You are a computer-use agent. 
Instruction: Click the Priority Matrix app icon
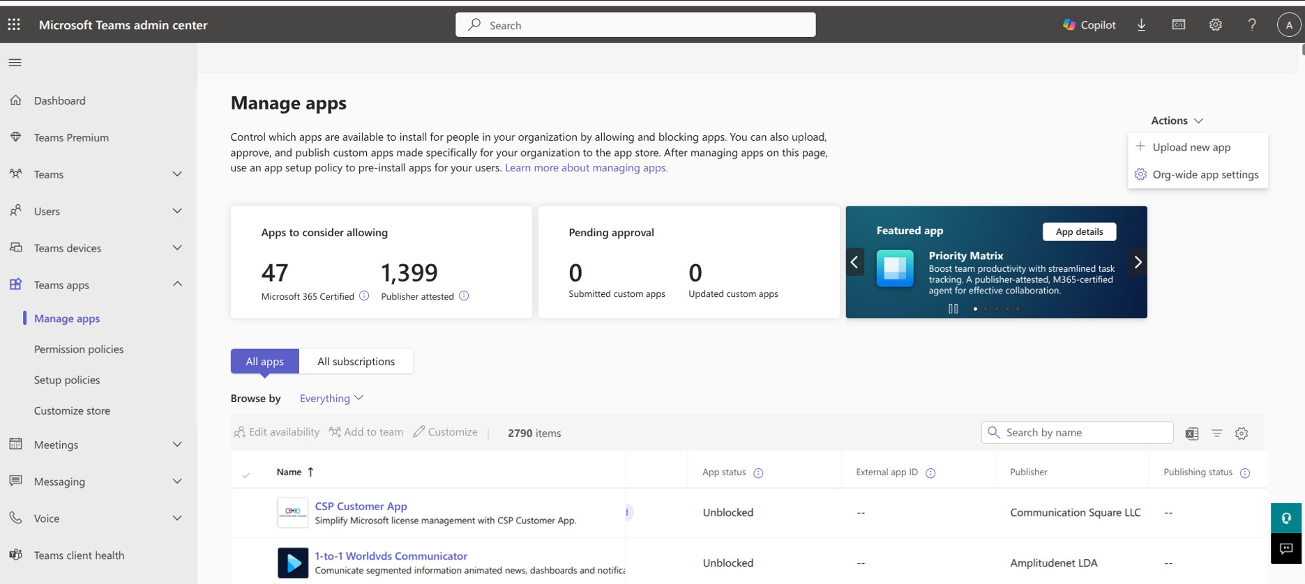click(895, 268)
